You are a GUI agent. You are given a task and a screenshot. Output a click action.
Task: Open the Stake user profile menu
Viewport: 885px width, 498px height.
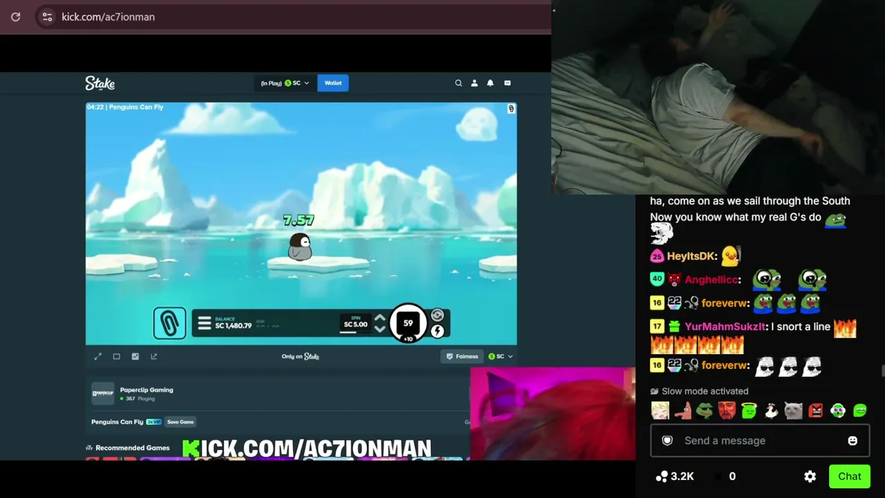pyautogui.click(x=474, y=83)
